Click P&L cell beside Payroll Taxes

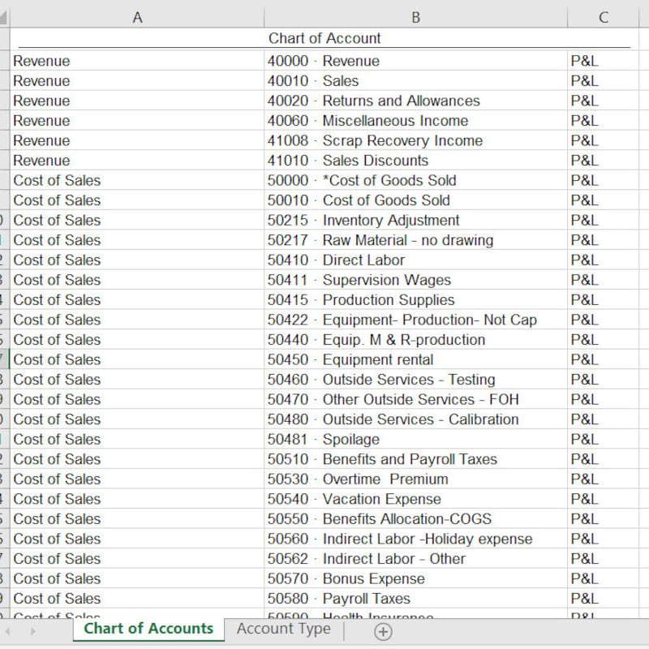pyautogui.click(x=603, y=599)
